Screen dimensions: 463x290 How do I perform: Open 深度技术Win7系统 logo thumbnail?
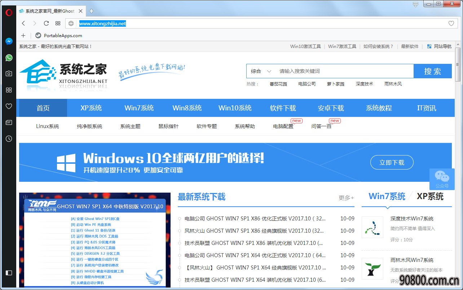coord(372,227)
